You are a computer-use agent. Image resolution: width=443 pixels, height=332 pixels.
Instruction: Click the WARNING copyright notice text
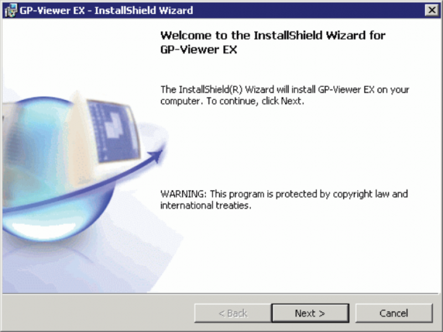pos(284,200)
